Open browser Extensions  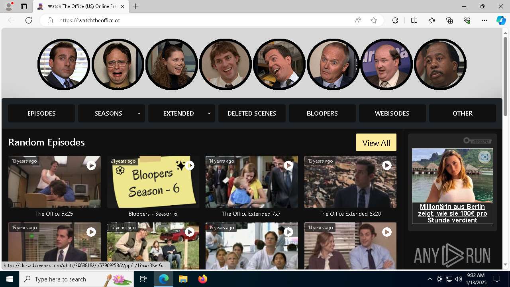coord(395,20)
